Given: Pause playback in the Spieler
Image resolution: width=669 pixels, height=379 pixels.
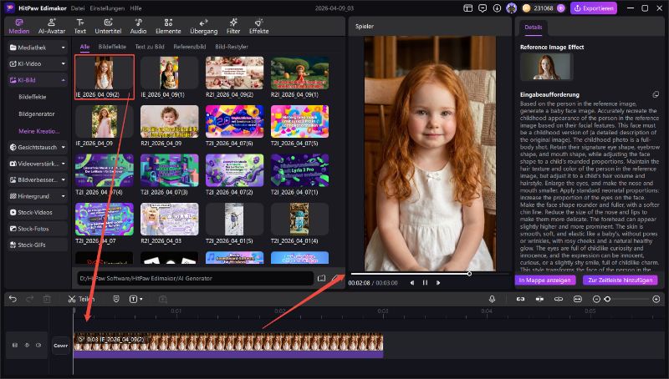Looking at the screenshot, I should (425, 282).
